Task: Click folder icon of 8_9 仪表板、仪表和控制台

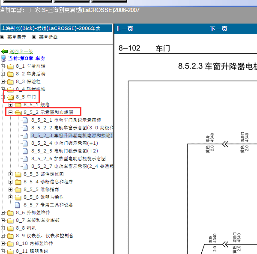Action: point(10,236)
